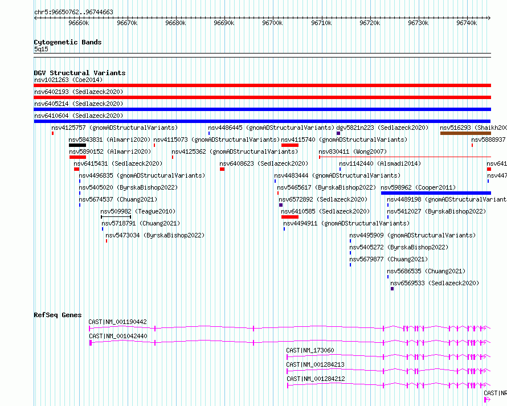Click the DGV Structural Variants track title

pos(80,73)
